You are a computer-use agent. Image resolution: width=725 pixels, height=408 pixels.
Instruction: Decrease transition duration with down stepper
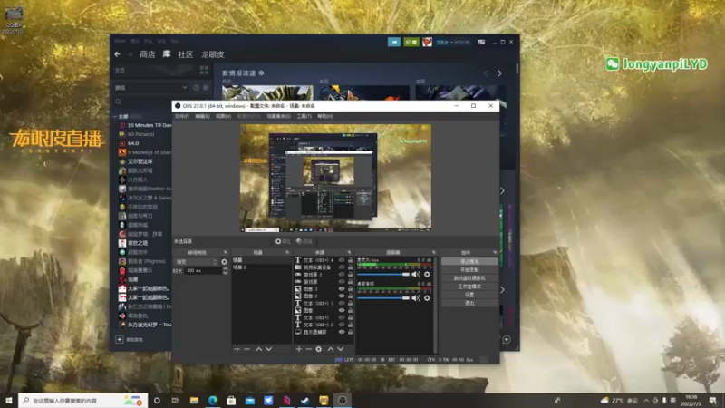click(225, 273)
